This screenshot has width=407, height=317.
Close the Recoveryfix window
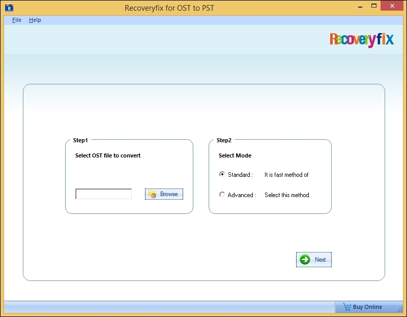[x=392, y=6]
